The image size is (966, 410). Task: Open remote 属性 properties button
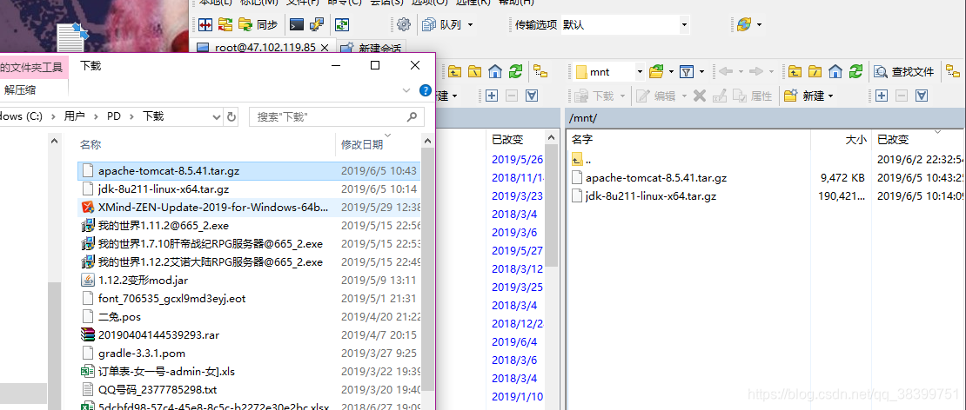tap(752, 96)
